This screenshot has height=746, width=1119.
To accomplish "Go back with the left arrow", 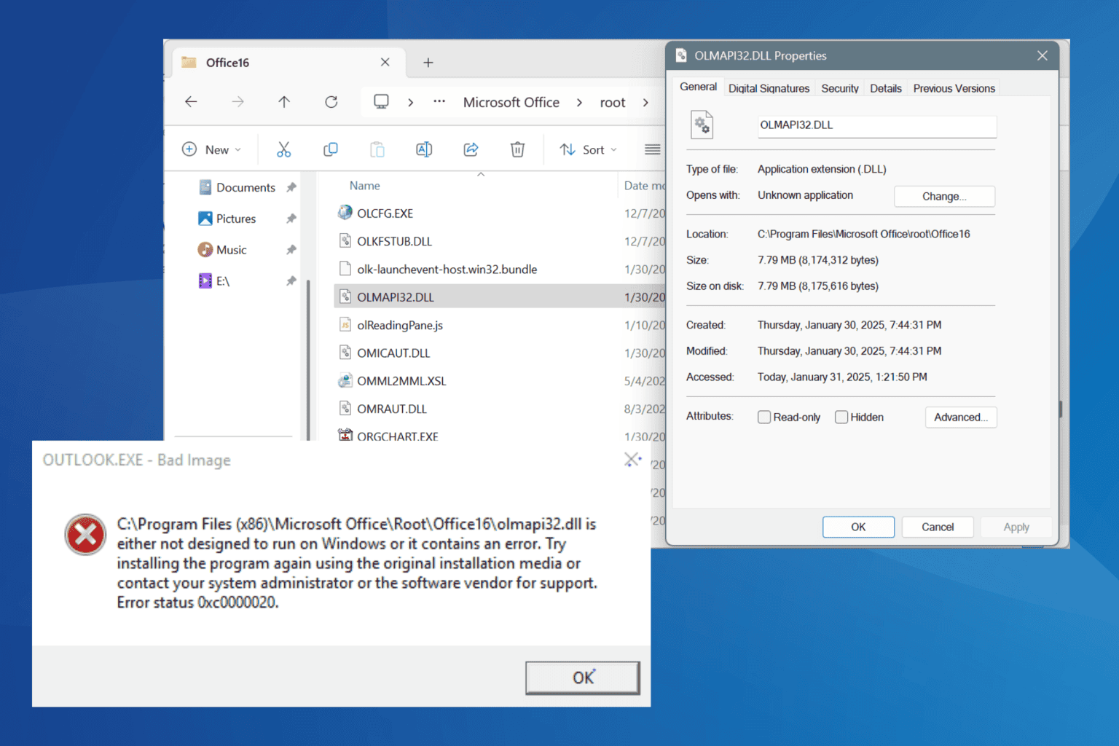I will 191,102.
